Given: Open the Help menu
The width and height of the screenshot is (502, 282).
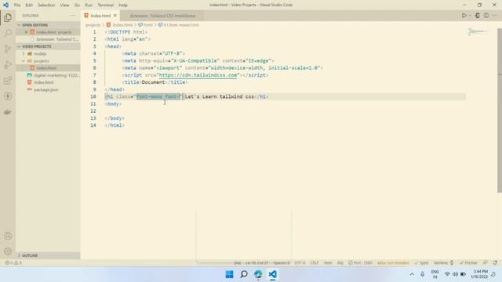Looking at the screenshot, I should 123,5.
